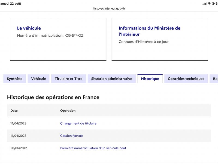218x164 pixels.
Task: Click the Opération column header
Action: click(x=68, y=111)
